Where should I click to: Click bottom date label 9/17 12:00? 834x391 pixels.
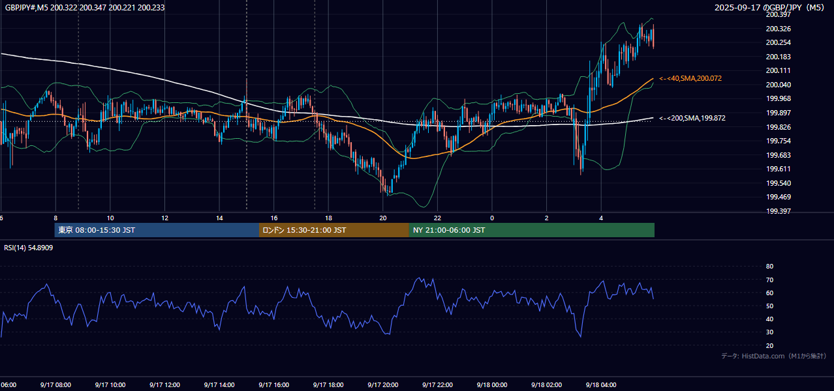pos(164,385)
